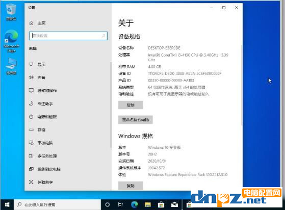Viewport: 285px width, 210px height.
Task: Click the 机带 RAM label
Action: pos(126,67)
